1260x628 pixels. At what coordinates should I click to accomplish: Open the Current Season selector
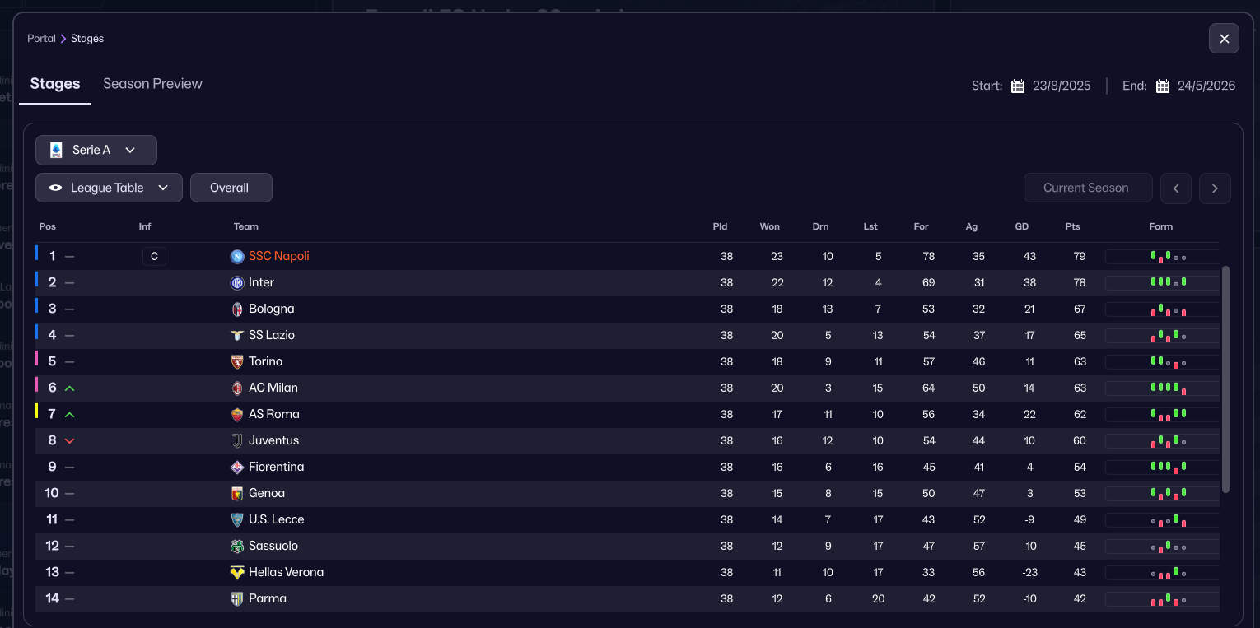point(1087,188)
